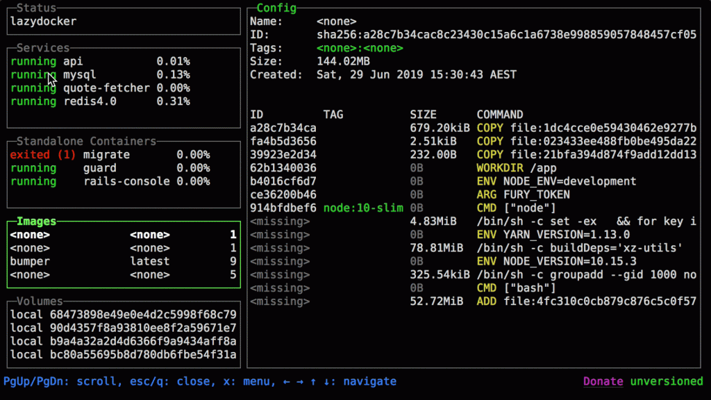Click the unversioned version label
The width and height of the screenshot is (711, 400).
click(667, 381)
